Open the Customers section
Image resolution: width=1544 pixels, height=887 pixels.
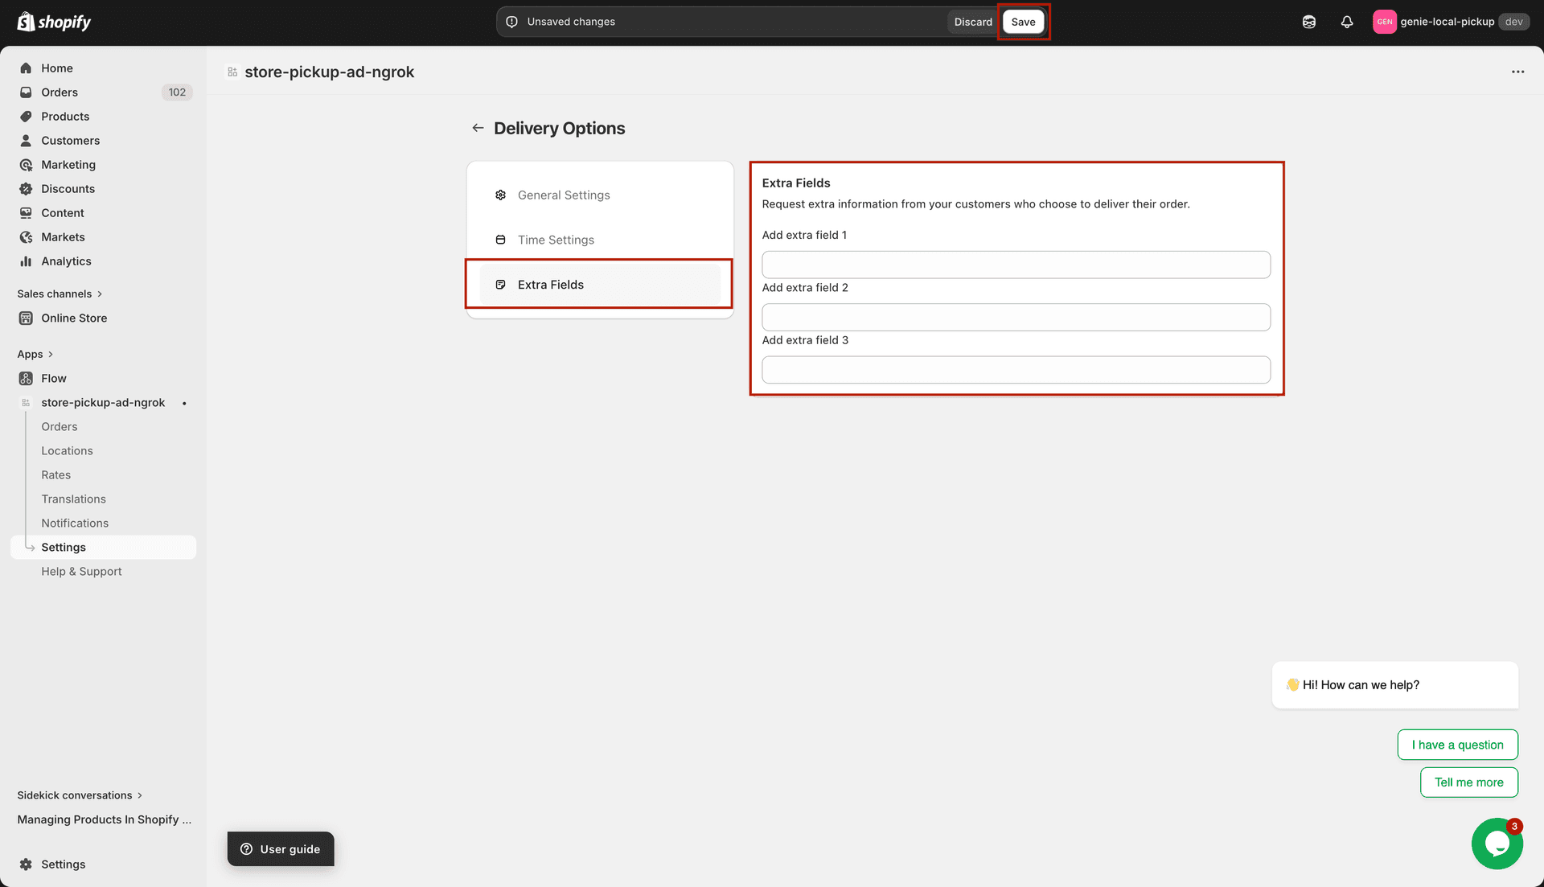[x=70, y=140]
